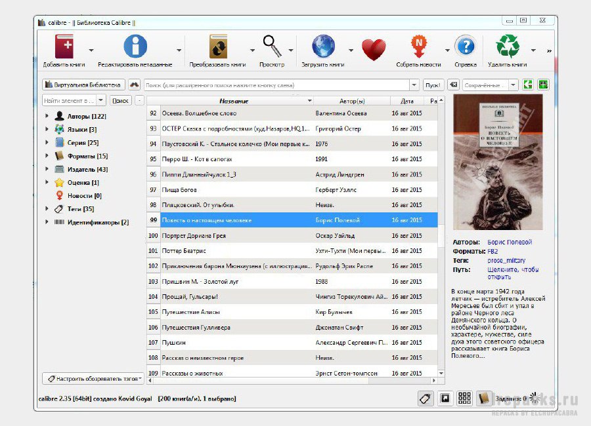Open the Edit metadata tool
Image resolution: width=591 pixels, height=426 pixels.
click(x=135, y=47)
